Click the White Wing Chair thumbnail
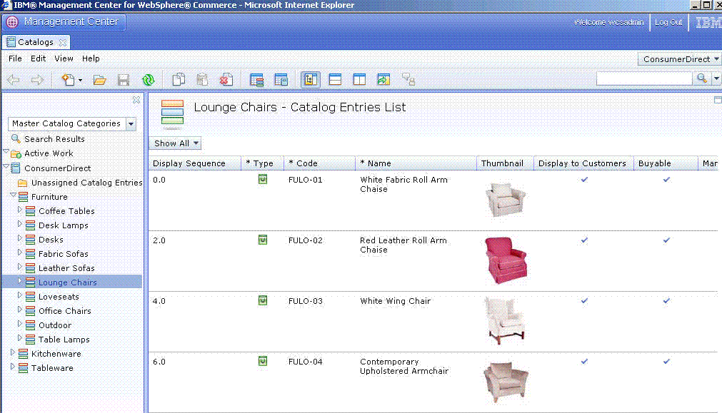The width and height of the screenshot is (722, 413). click(x=505, y=321)
